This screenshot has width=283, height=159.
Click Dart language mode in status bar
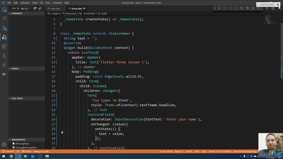[x=204, y=151]
